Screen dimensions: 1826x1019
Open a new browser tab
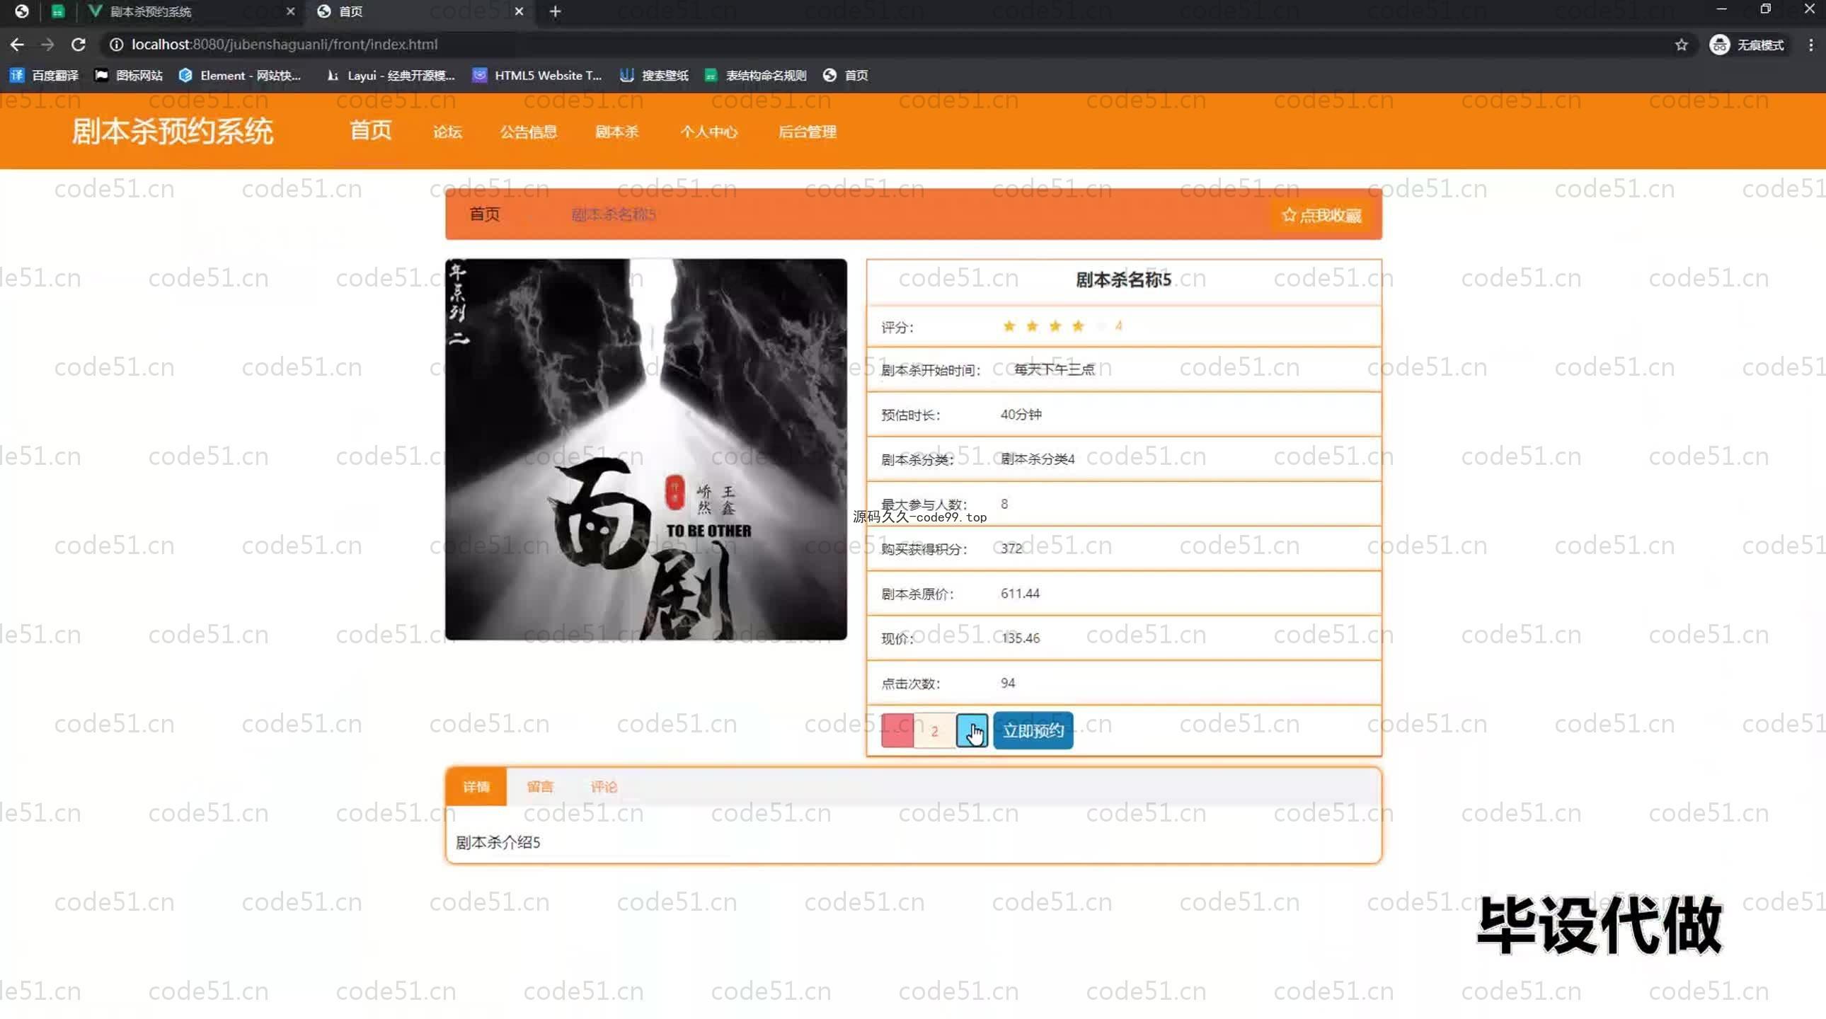[555, 11]
